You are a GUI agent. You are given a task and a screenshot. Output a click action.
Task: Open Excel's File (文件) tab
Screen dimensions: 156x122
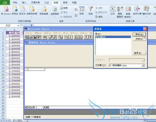pos(5,3)
